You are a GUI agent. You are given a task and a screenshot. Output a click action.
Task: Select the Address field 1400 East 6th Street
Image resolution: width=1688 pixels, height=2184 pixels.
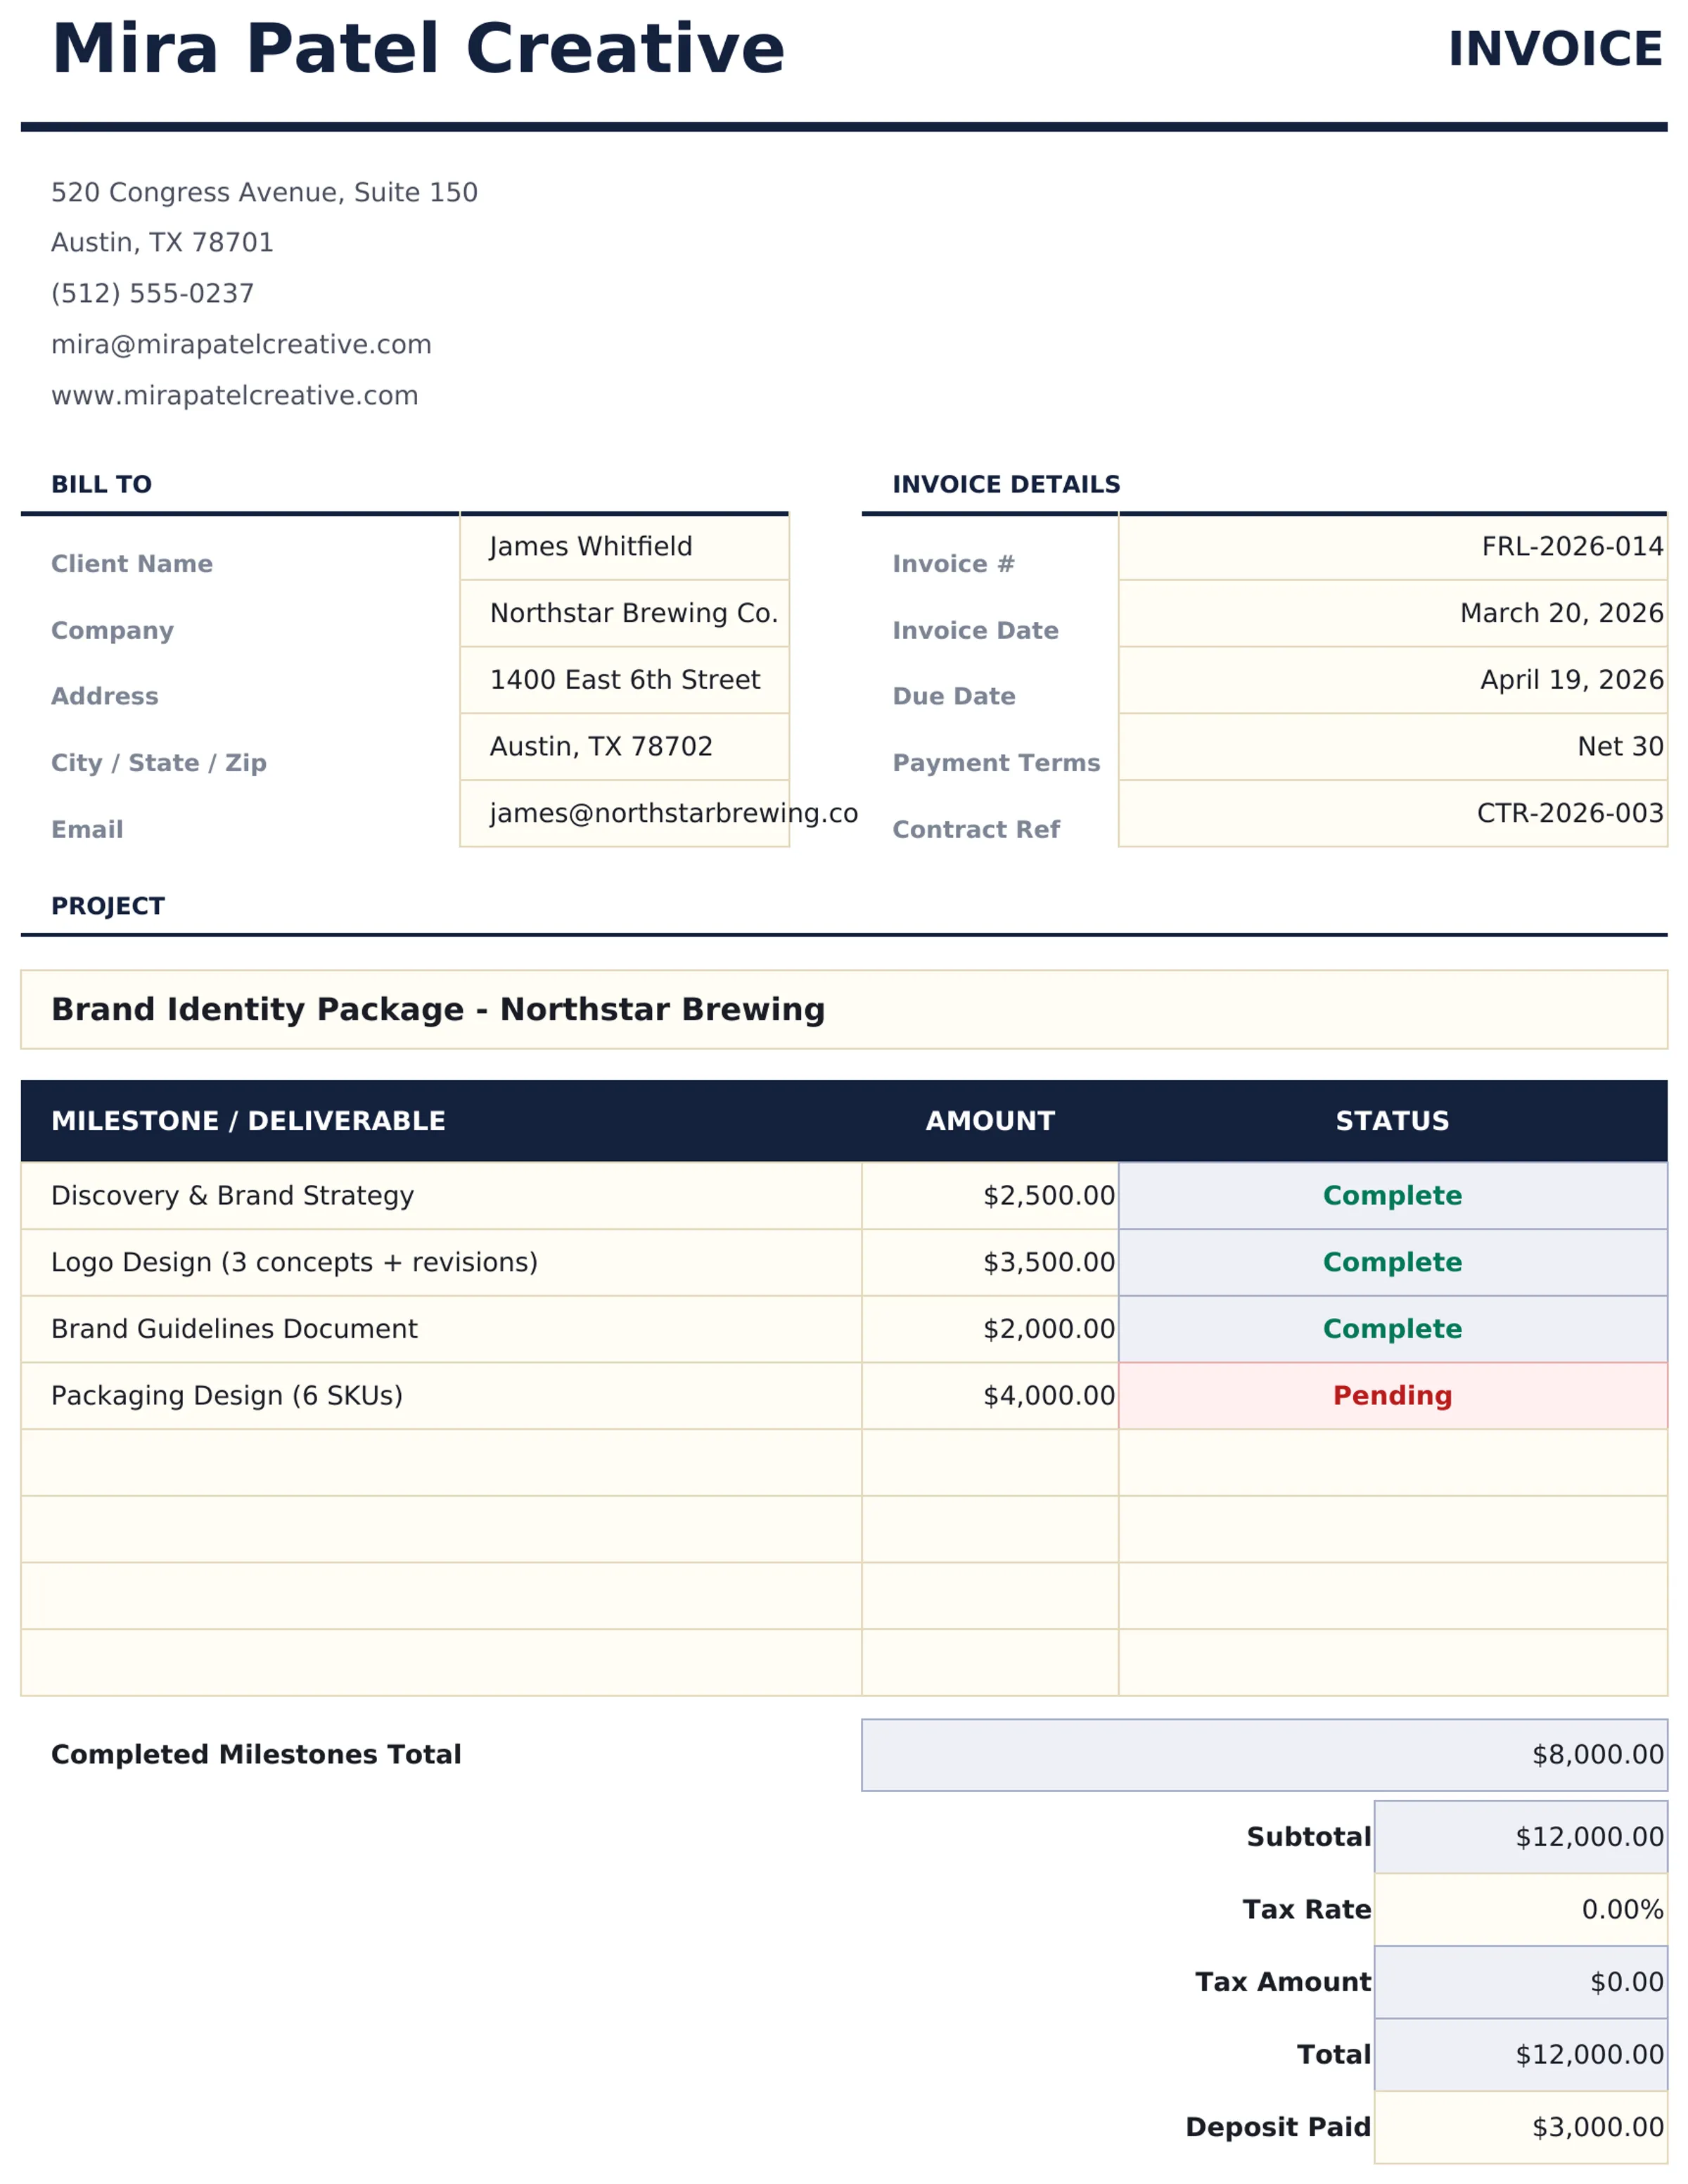tap(624, 679)
